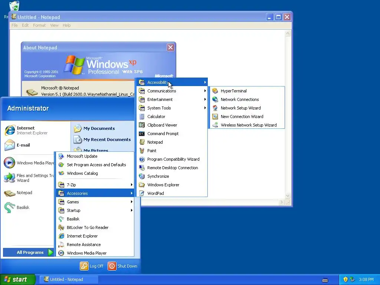Launch Network Setup Wizard icon
380x285 pixels.
point(215,108)
